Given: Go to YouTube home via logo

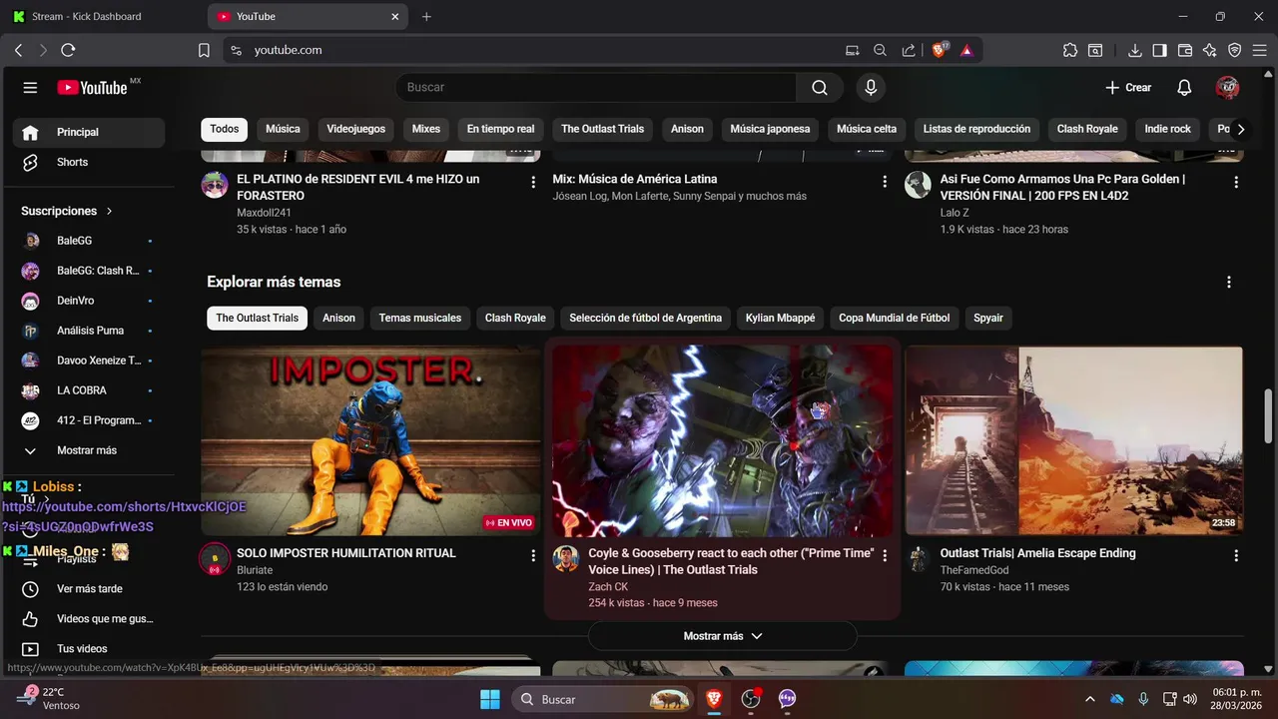Looking at the screenshot, I should pyautogui.click(x=92, y=88).
